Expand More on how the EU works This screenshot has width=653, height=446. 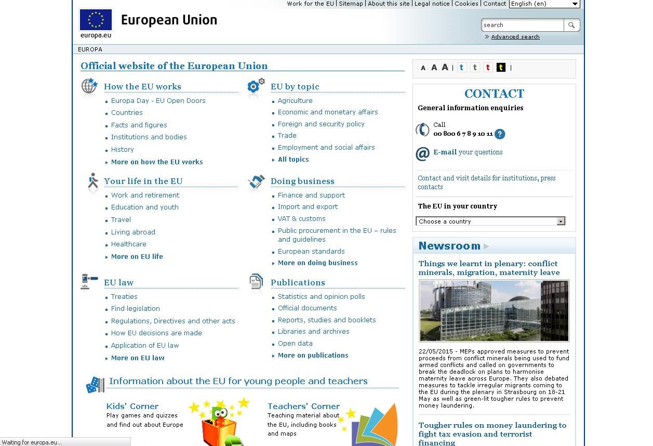tap(157, 162)
